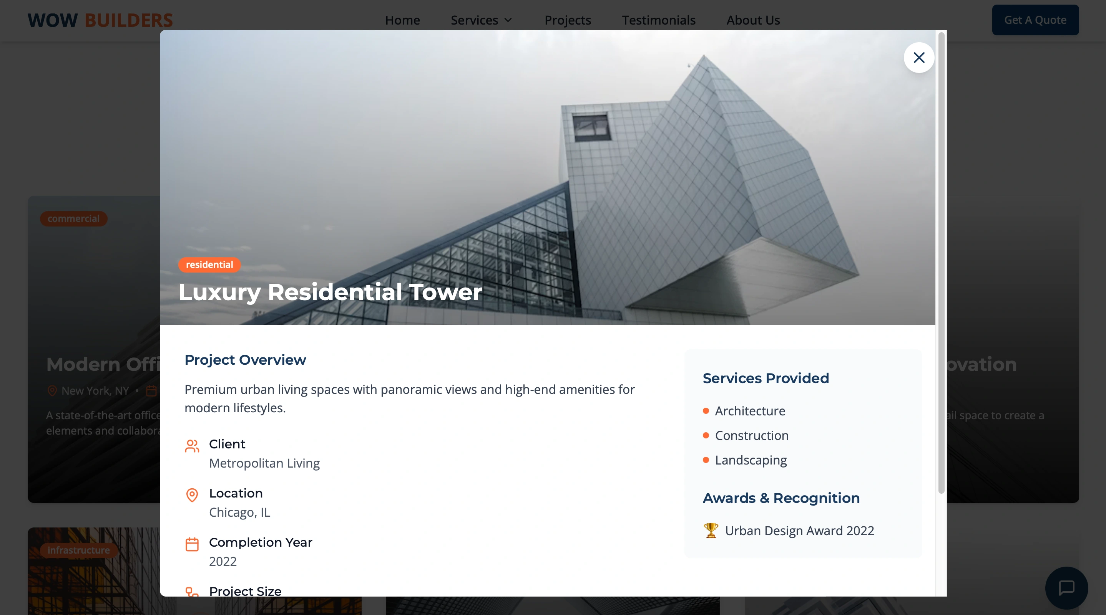This screenshot has height=615, width=1106.
Task: Click the commercial tag on background card
Action: [73, 219]
